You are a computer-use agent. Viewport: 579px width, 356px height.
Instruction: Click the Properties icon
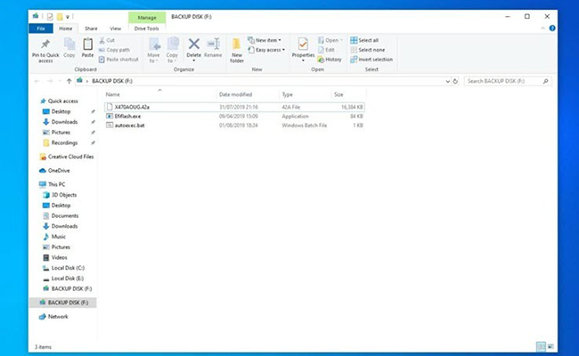(303, 44)
